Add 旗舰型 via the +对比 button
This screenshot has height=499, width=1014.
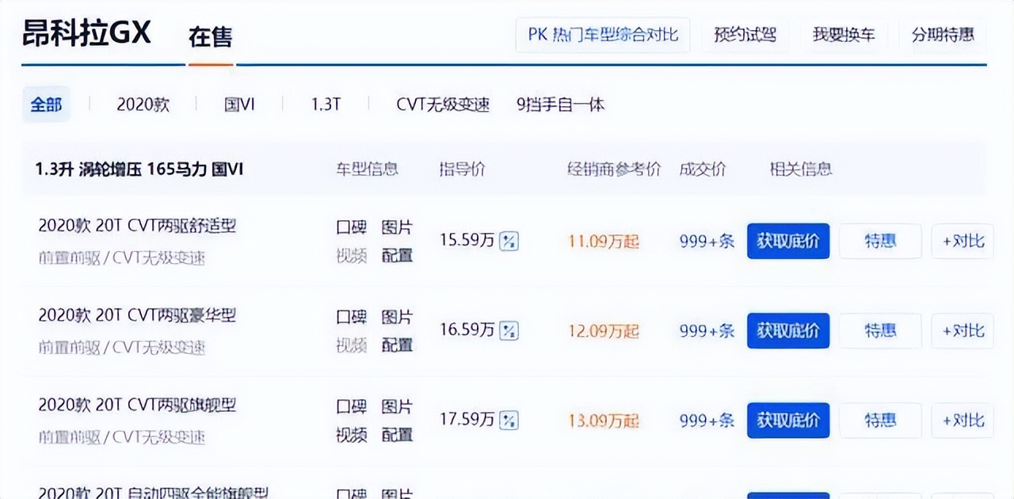(962, 420)
